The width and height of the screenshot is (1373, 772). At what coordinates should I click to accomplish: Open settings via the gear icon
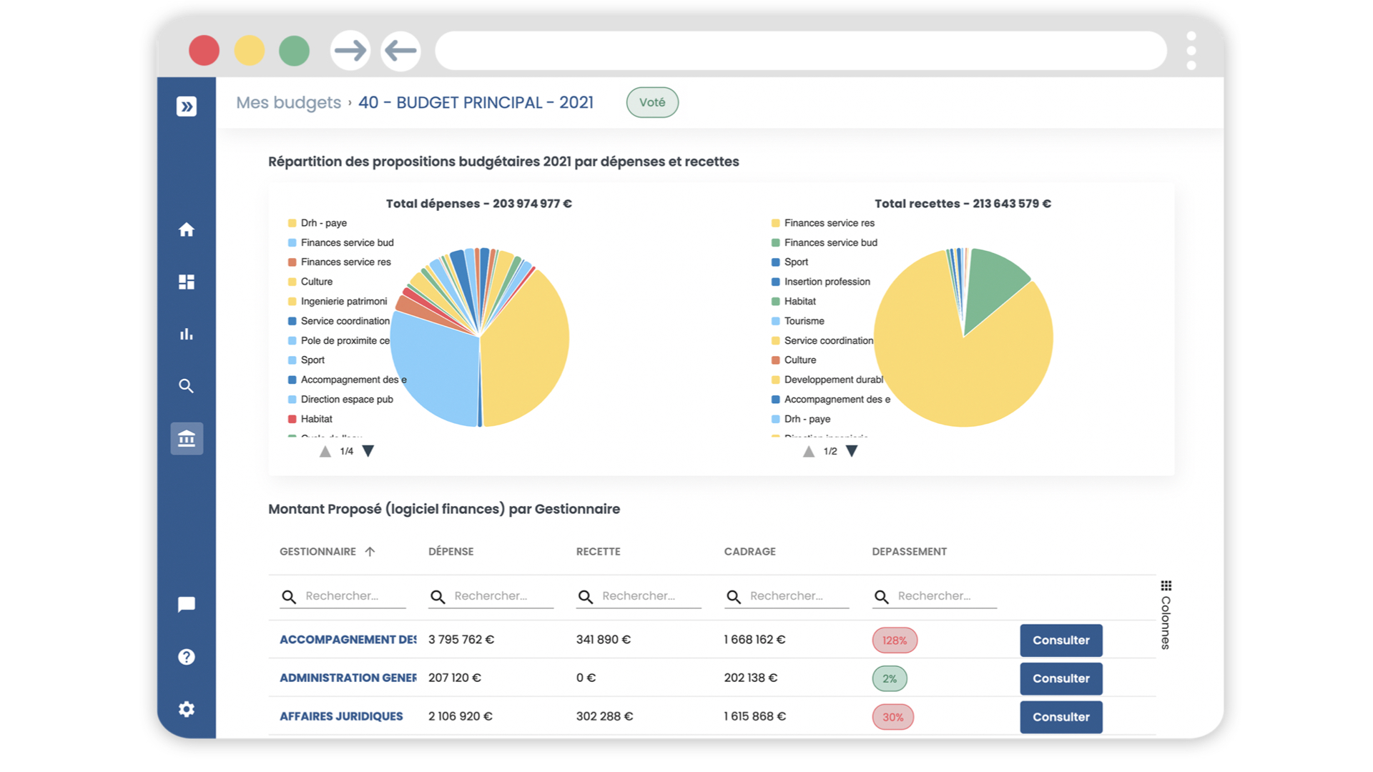pyautogui.click(x=186, y=709)
